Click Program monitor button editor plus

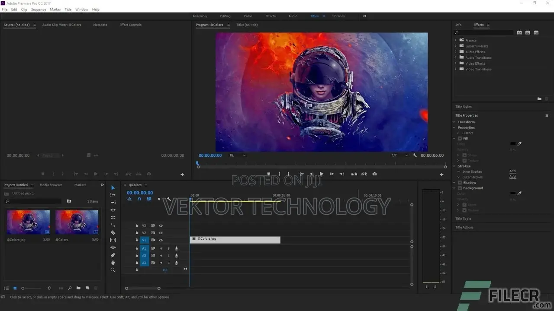(441, 175)
